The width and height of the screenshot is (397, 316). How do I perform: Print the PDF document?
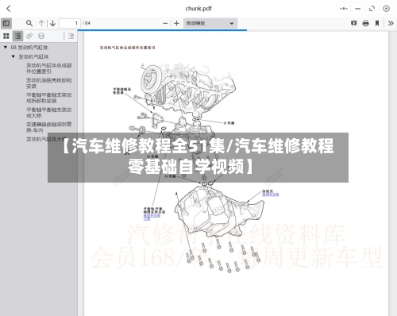coord(366,23)
